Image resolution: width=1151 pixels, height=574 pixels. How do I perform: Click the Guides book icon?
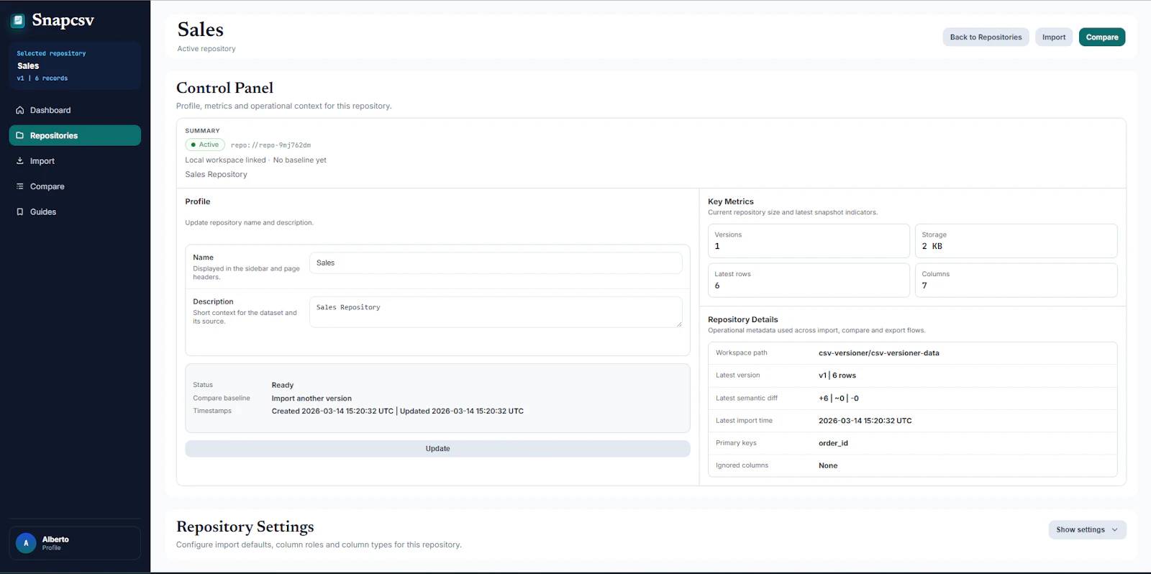[20, 211]
